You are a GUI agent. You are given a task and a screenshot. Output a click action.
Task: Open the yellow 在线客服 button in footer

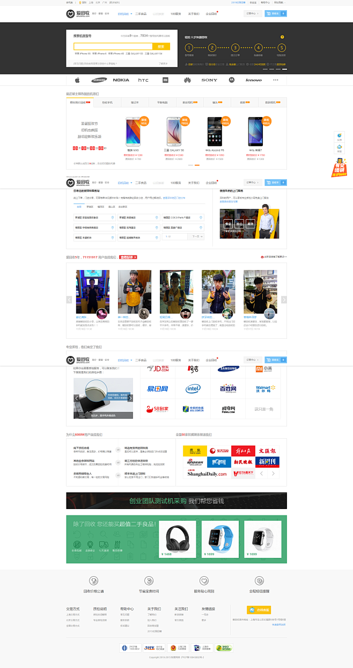point(258,610)
